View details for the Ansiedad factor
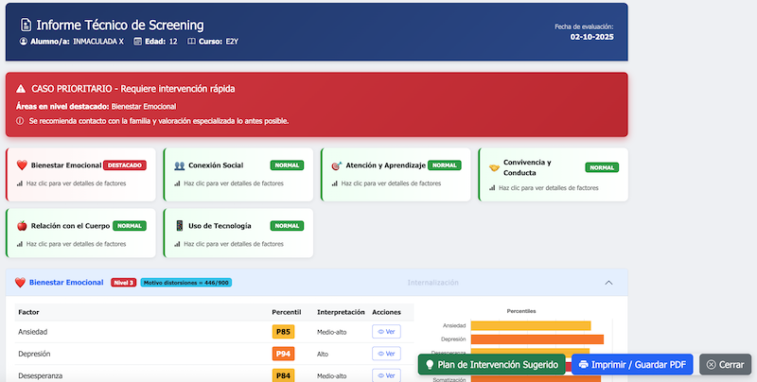 (386, 332)
